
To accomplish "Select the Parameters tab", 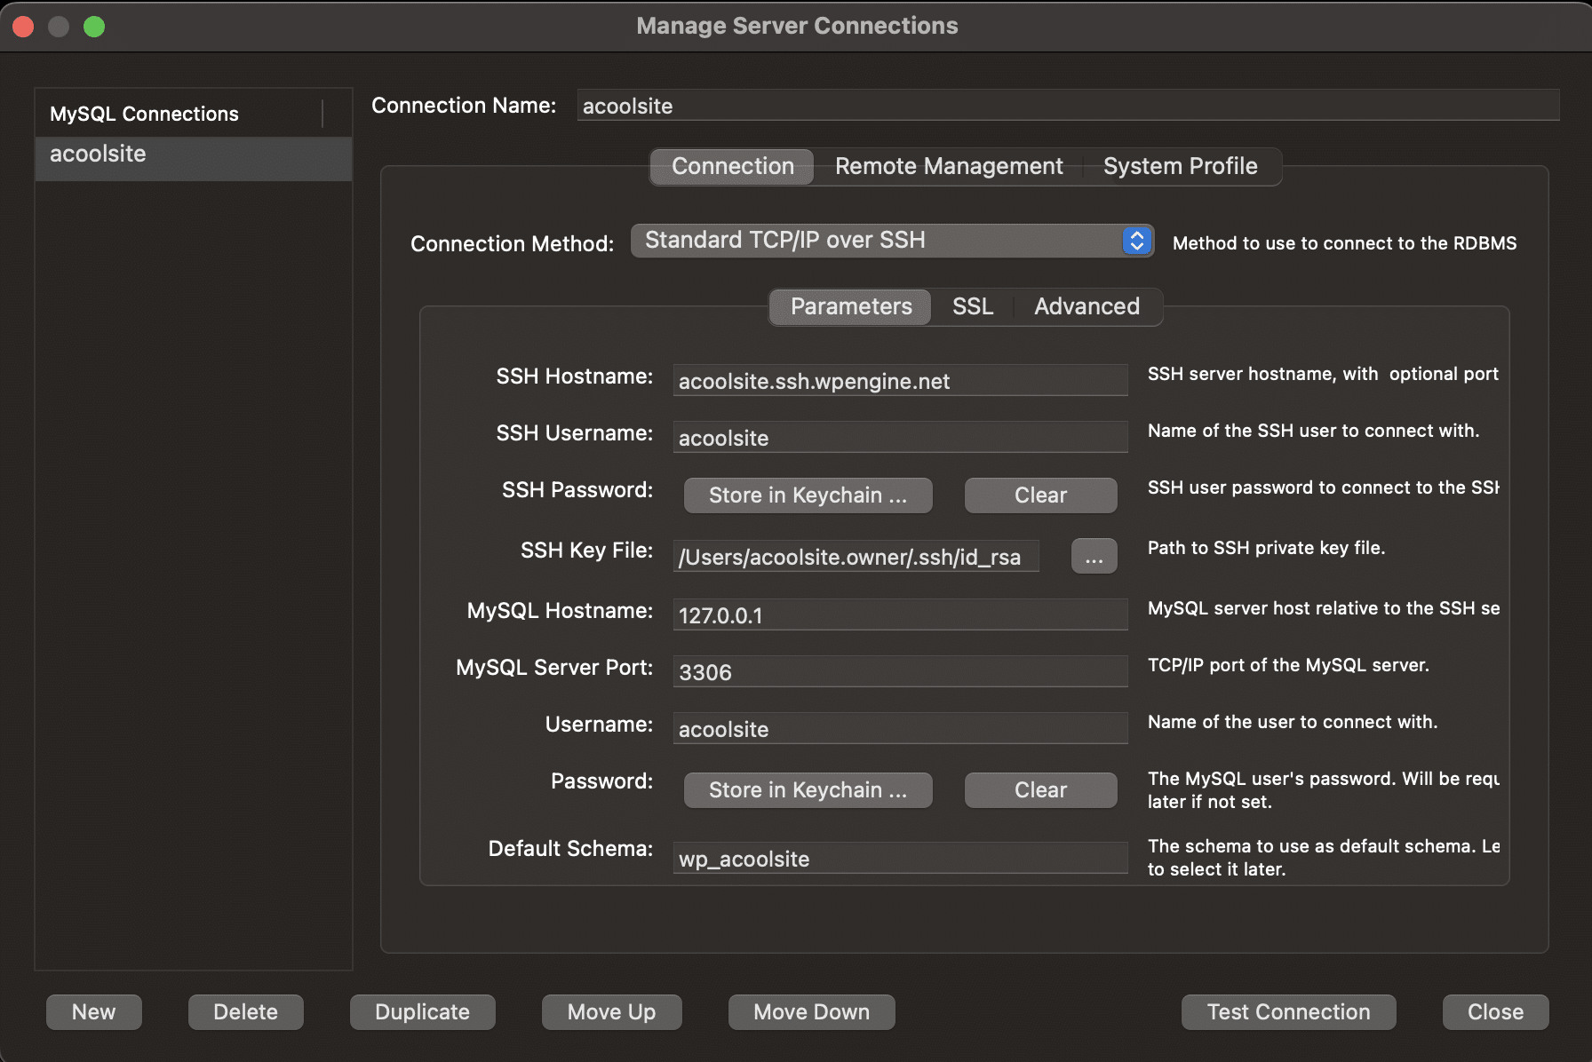I will pos(849,306).
